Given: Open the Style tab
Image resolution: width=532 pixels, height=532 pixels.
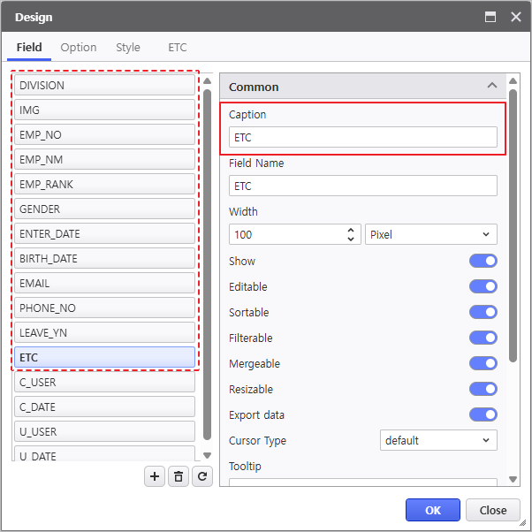Looking at the screenshot, I should (x=128, y=48).
